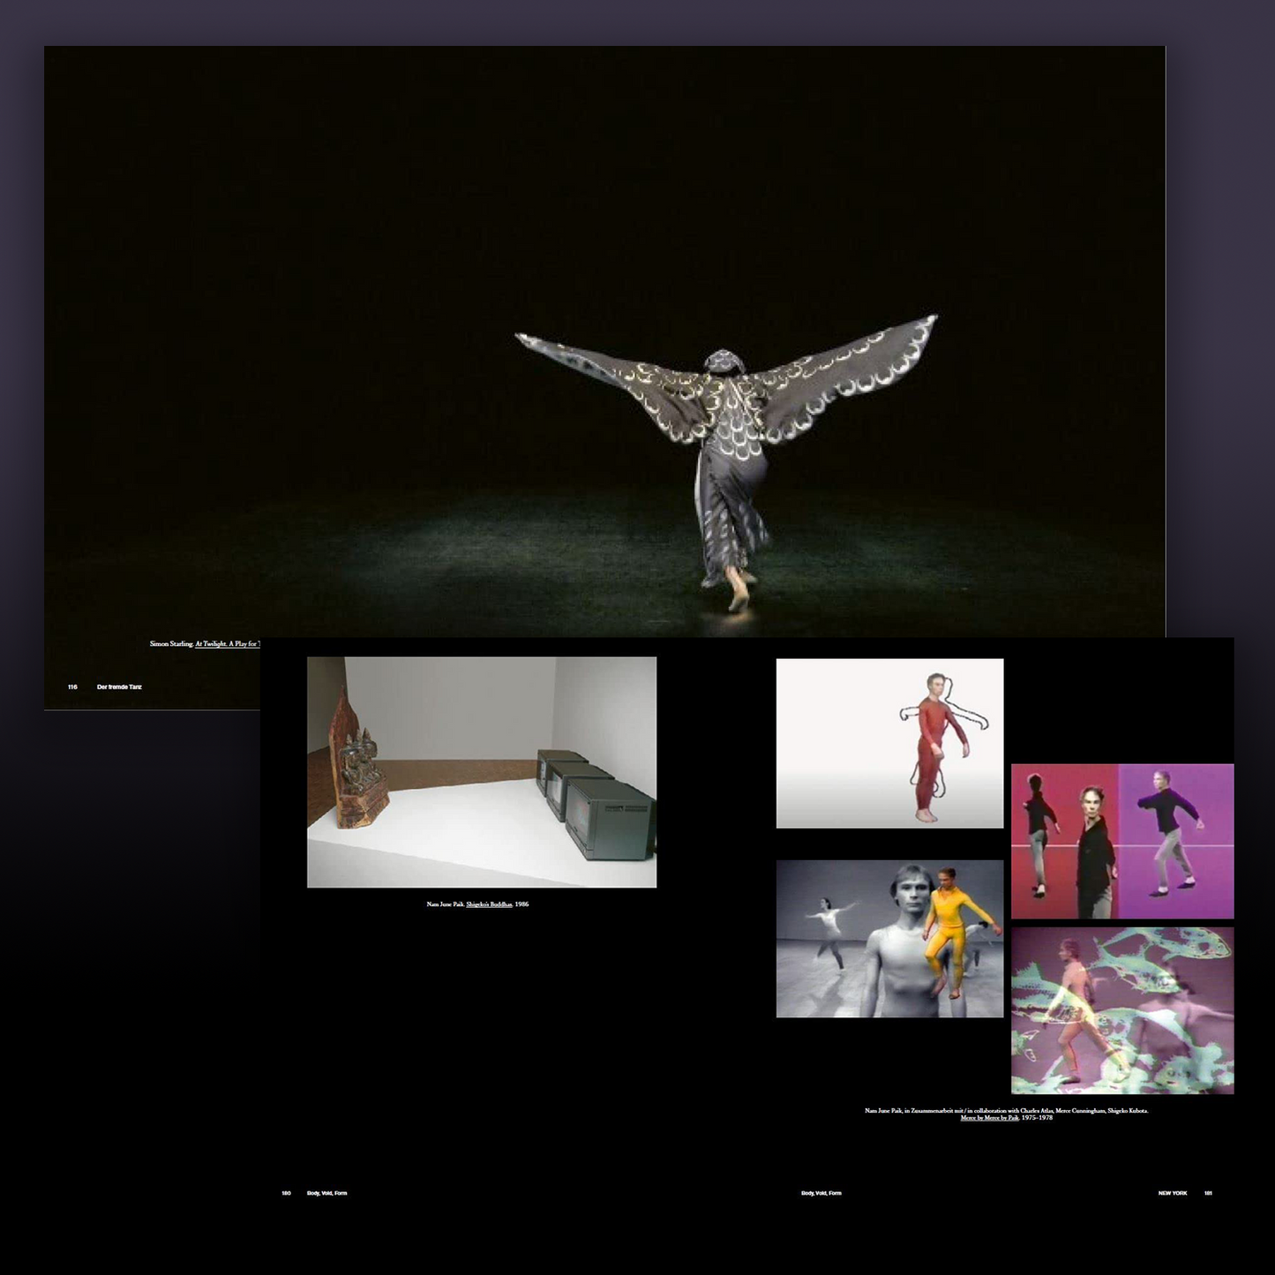The width and height of the screenshot is (1275, 1275).
Task: Open the pink and purple dancers still
Action: pyautogui.click(x=1122, y=842)
